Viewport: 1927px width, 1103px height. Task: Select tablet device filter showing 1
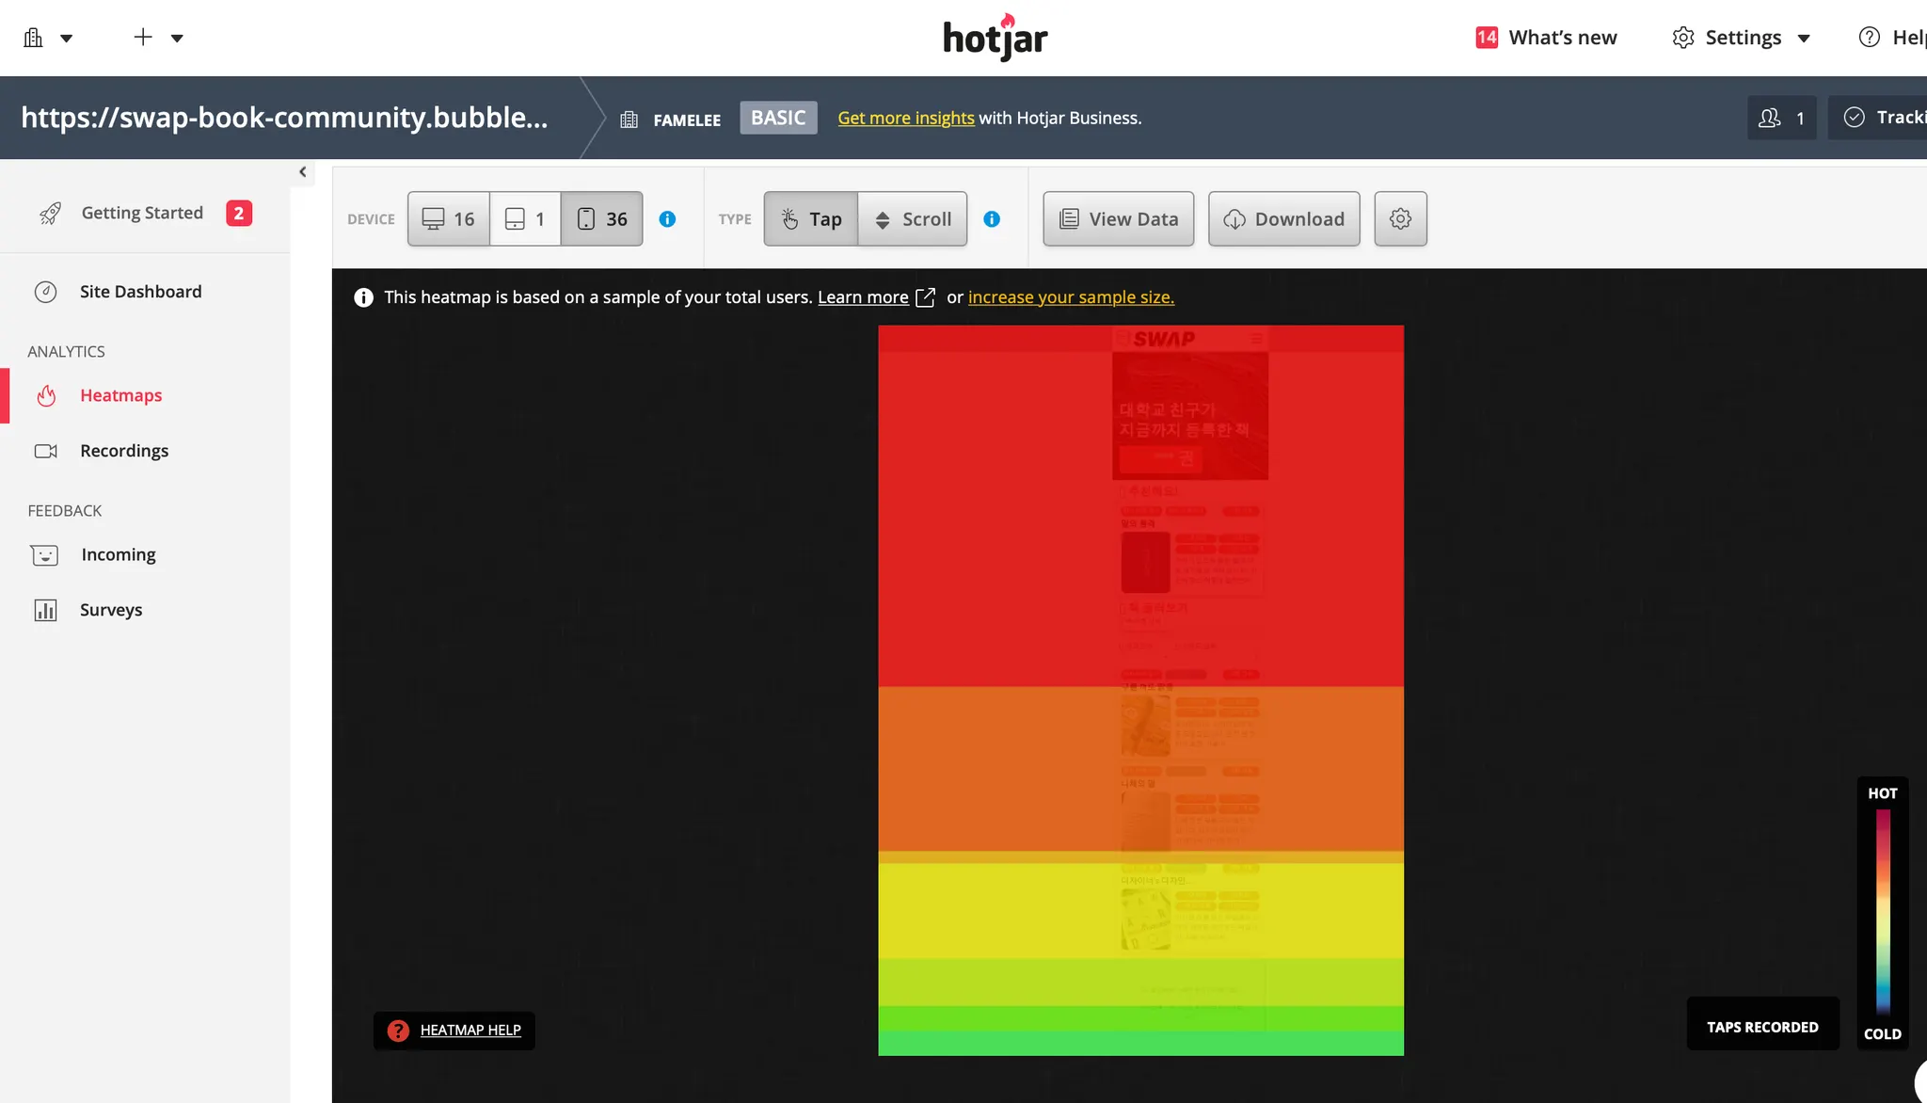pyautogui.click(x=525, y=219)
